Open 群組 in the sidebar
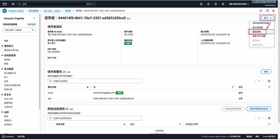 pos(6,64)
